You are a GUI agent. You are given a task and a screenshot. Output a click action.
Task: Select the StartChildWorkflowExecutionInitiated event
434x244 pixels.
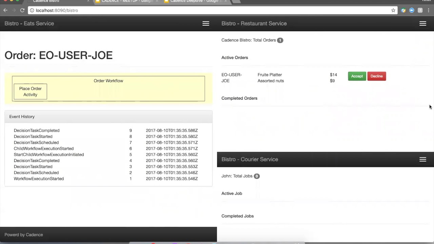(x=49, y=155)
